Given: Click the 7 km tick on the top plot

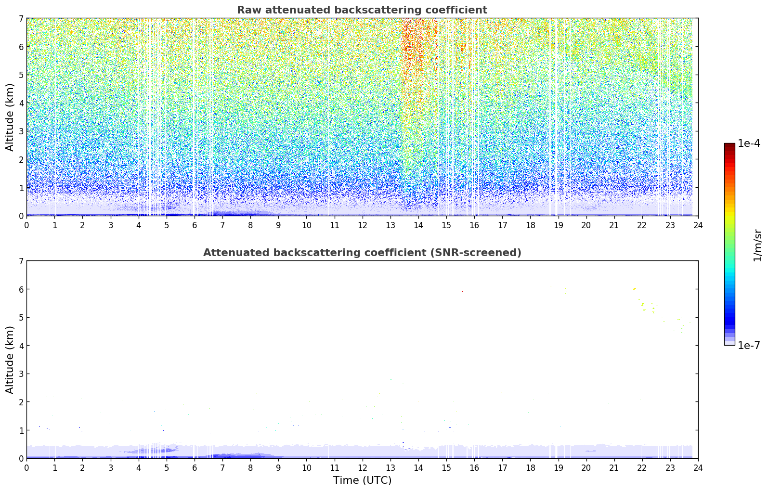Looking at the screenshot, I should point(21,18).
